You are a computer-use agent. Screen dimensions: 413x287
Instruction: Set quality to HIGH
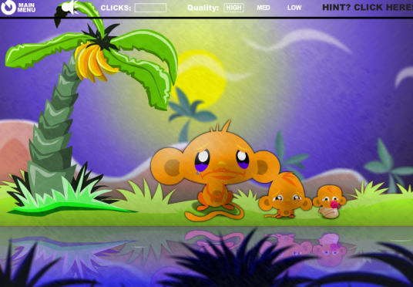(x=234, y=8)
